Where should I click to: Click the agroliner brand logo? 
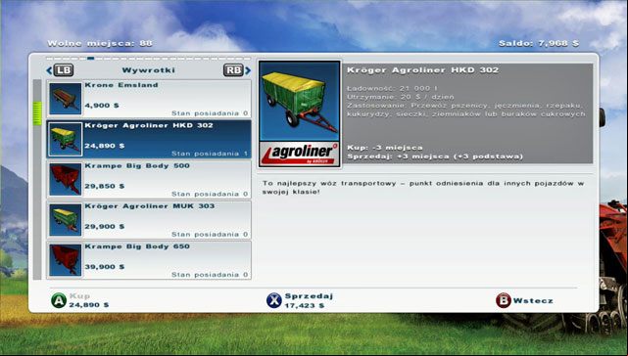(300, 155)
